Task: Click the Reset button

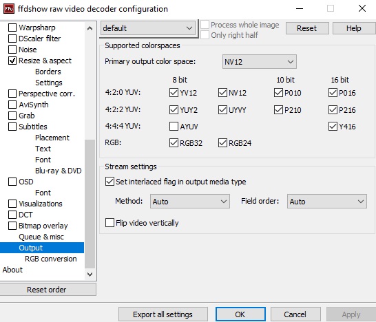Action: (307, 28)
